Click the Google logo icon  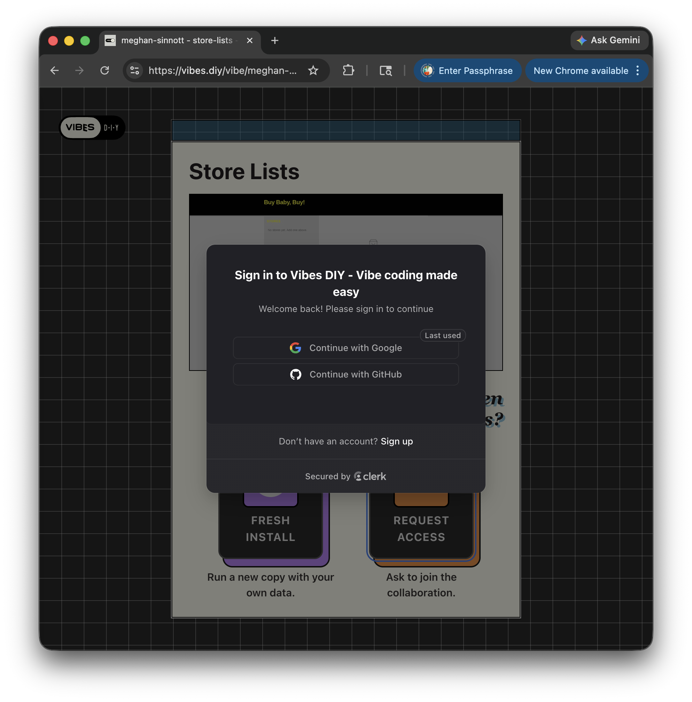(x=295, y=348)
